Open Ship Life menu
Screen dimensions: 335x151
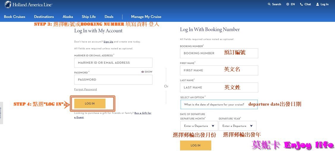[89, 17]
